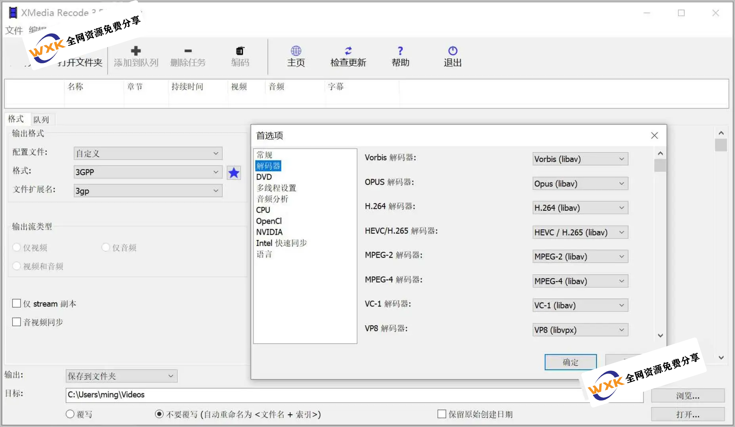The image size is (735, 427).
Task: Click the Remove Task minus icon
Action: click(x=188, y=51)
